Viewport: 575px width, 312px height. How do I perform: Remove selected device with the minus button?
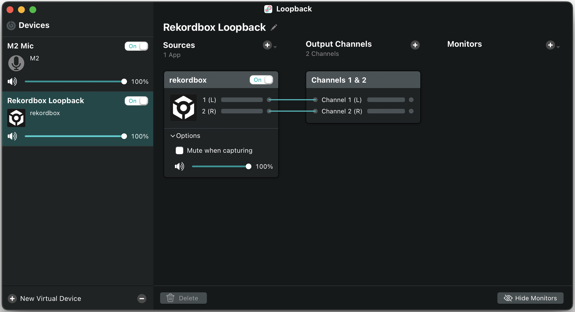coord(142,298)
